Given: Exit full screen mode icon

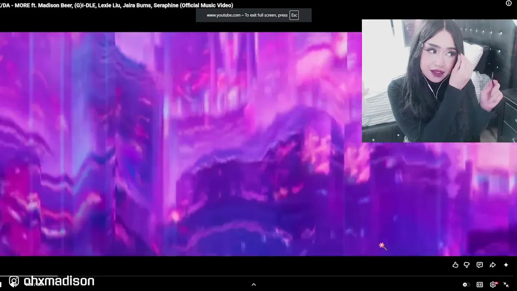Looking at the screenshot, I should click(x=506, y=285).
